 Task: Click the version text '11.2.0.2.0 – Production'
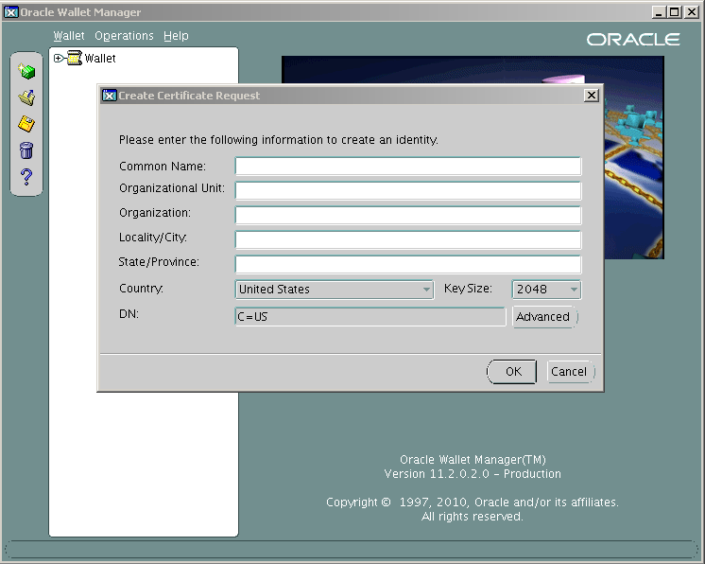(495, 474)
